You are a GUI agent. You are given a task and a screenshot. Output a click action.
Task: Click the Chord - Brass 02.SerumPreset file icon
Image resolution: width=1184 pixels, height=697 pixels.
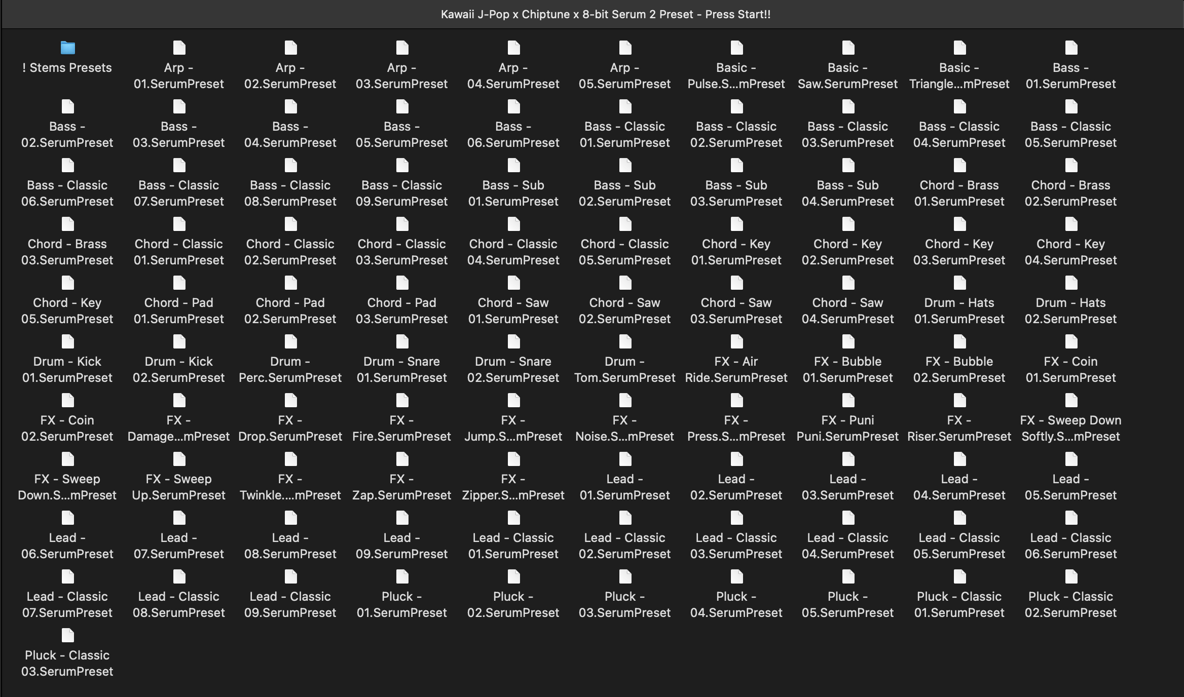tap(1071, 166)
